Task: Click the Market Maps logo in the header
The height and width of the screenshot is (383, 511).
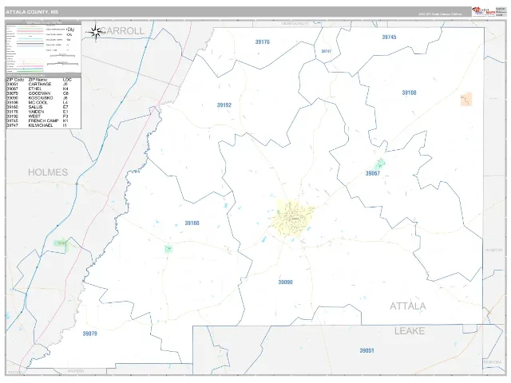Action: tap(484, 11)
